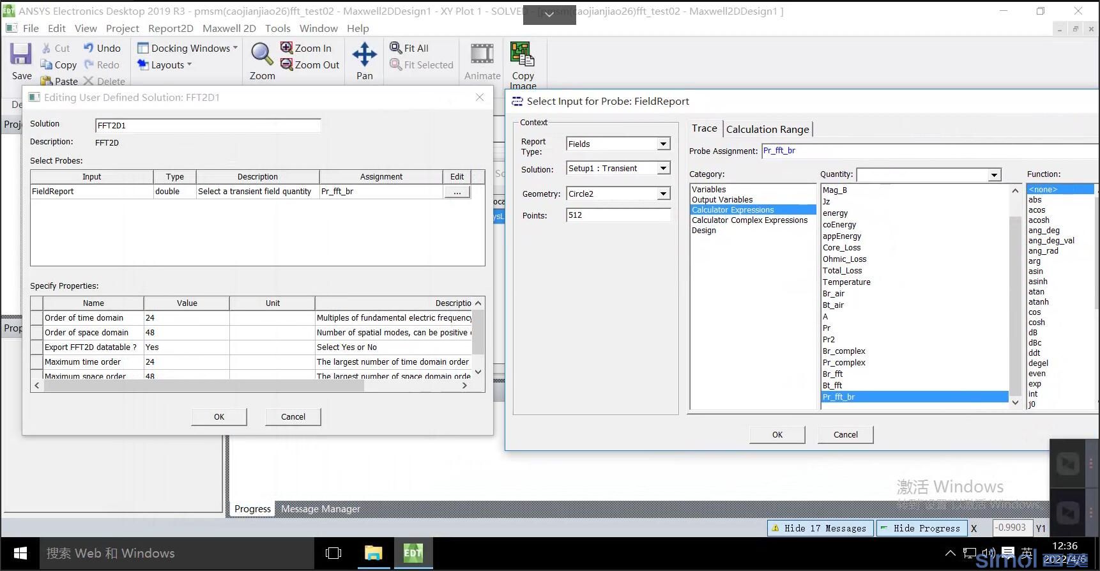Select dB function in list

point(1033,333)
